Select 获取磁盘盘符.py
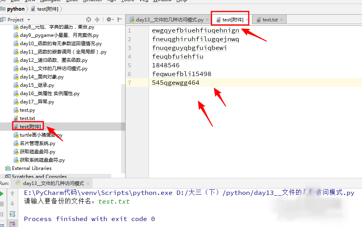Screen dimensions: 362x227 click(x=37, y=151)
